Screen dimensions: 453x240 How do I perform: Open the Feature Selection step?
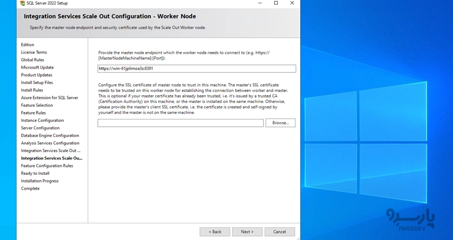pos(37,105)
